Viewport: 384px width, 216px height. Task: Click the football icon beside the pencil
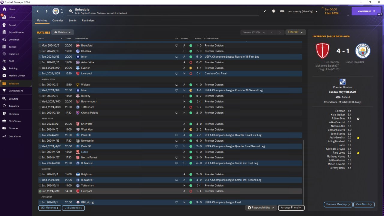coord(274,11)
